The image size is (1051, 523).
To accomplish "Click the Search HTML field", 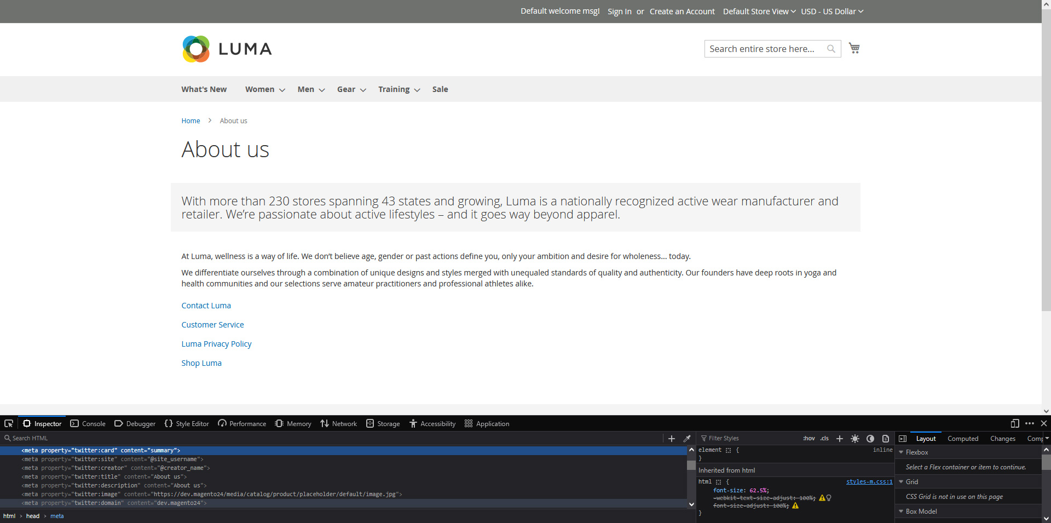I will [x=331, y=438].
